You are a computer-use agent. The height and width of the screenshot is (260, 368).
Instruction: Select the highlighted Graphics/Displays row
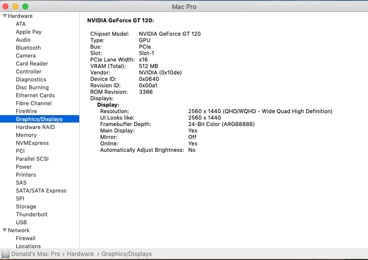point(40,119)
